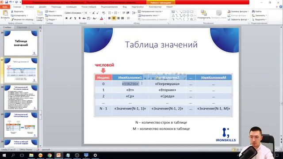The width and height of the screenshot is (283, 159).
Task: Click the Undo arrow in quick access toolbar
Action: [11, 2]
